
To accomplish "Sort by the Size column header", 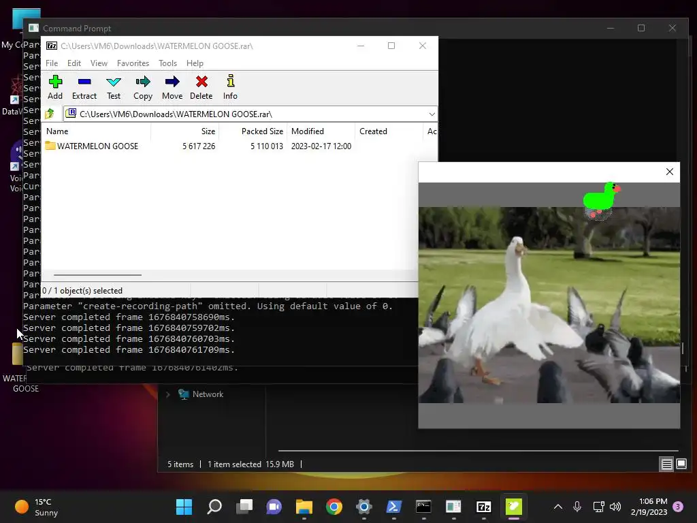I will click(185, 131).
